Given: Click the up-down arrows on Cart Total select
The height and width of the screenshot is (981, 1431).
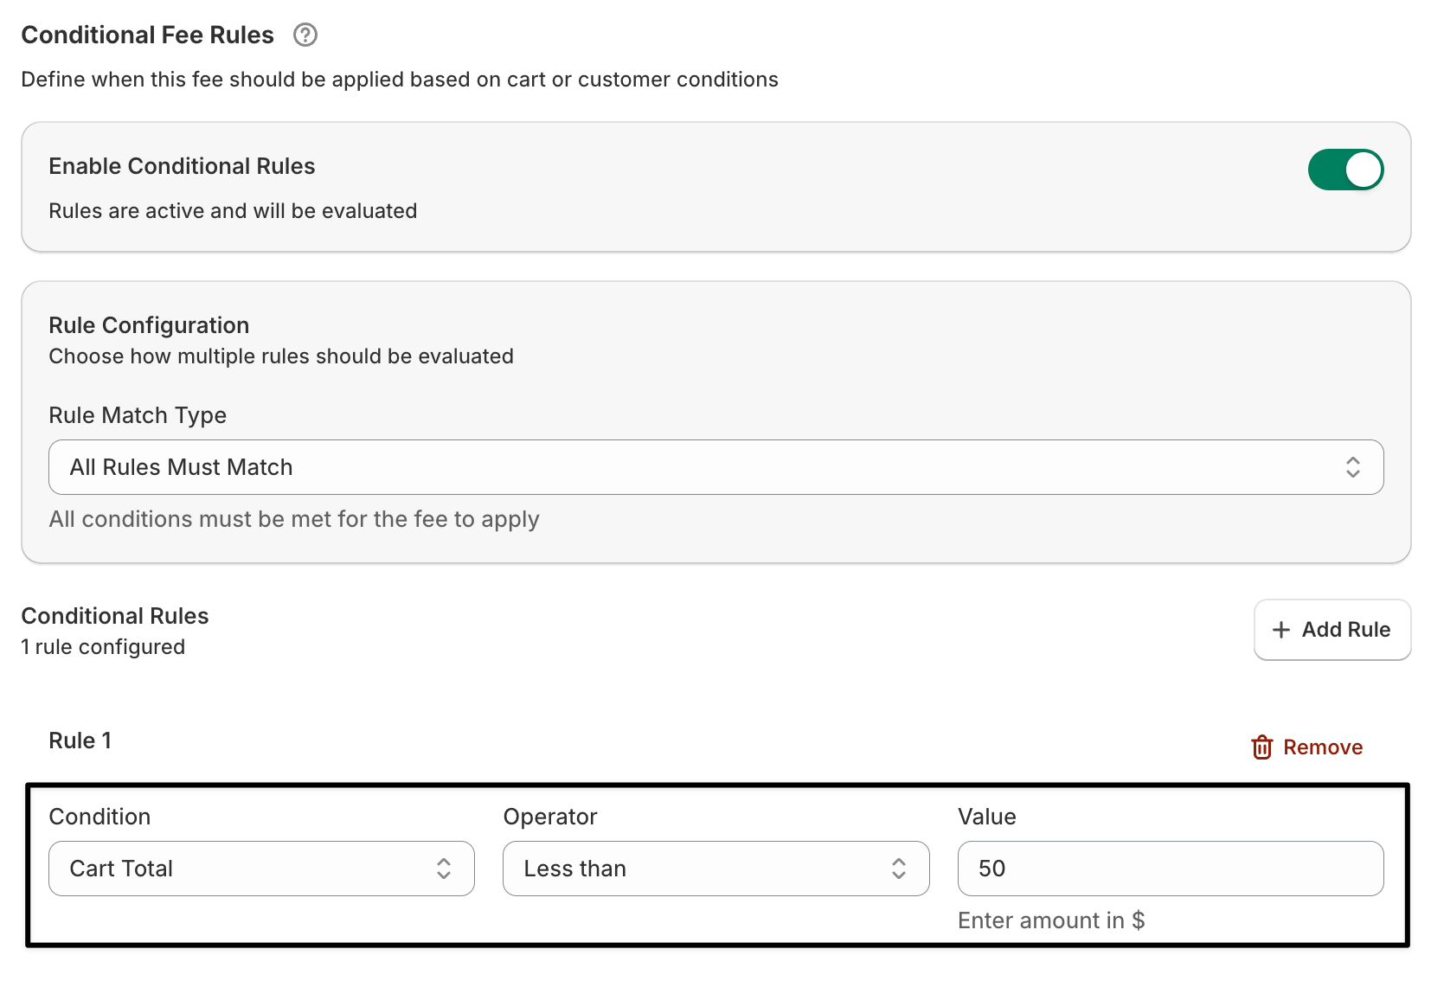Looking at the screenshot, I should pyautogui.click(x=444, y=869).
